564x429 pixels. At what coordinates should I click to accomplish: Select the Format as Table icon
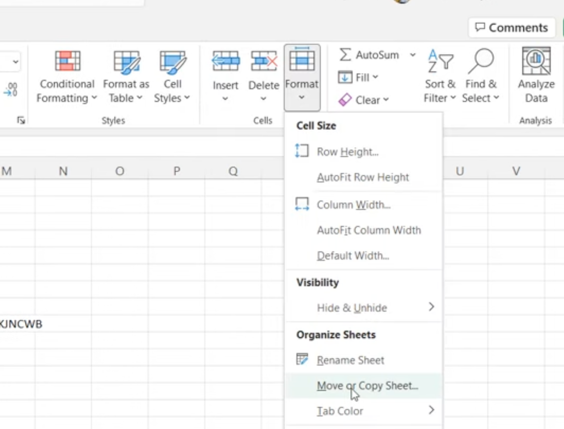click(x=126, y=75)
